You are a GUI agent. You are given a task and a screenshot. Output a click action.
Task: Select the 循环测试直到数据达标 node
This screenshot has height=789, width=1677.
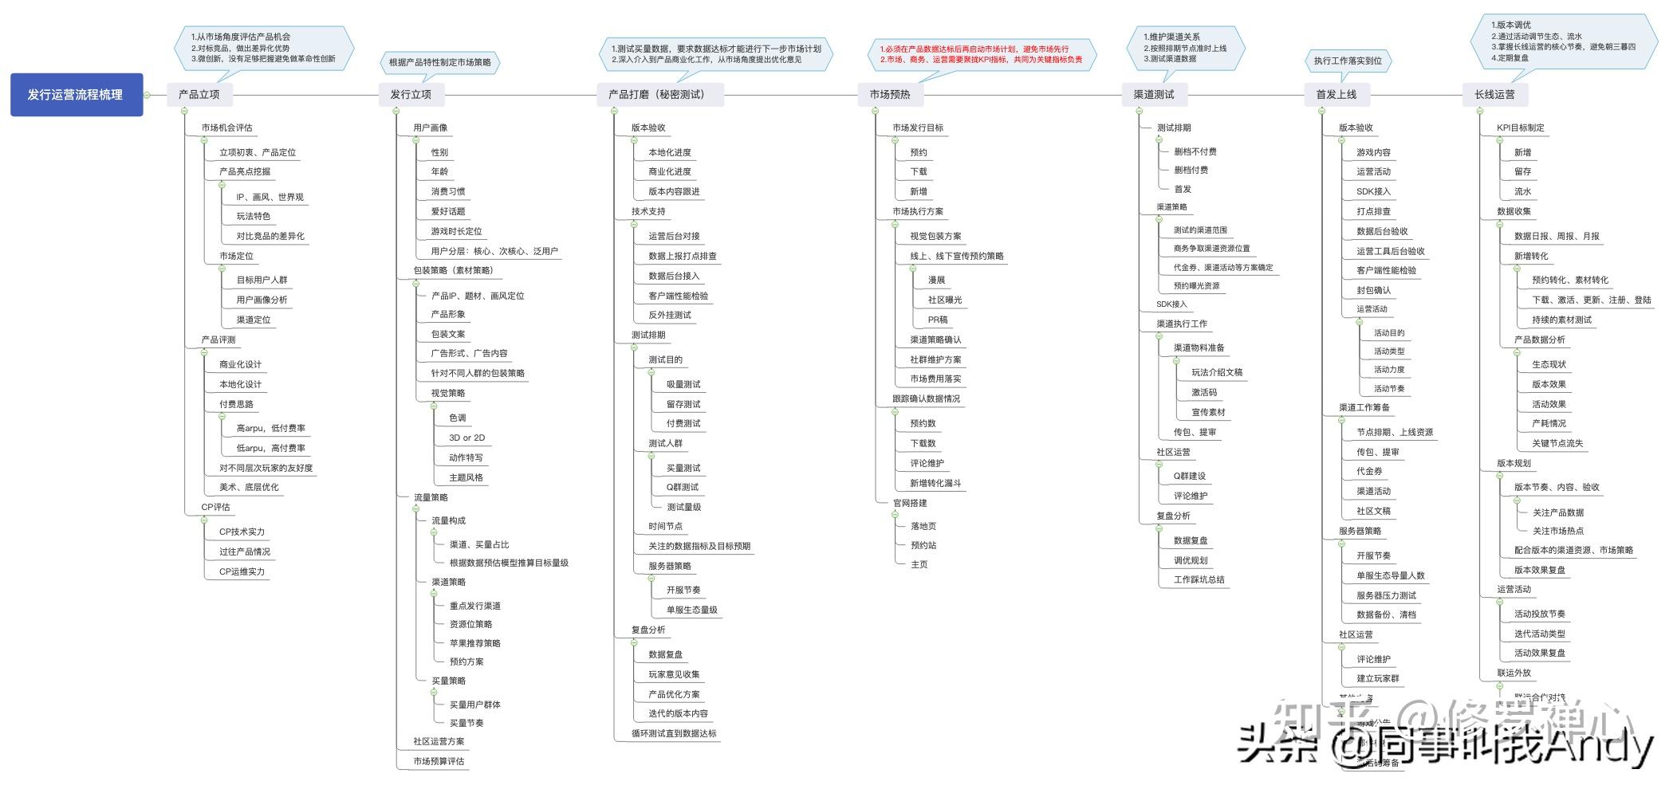click(x=674, y=733)
